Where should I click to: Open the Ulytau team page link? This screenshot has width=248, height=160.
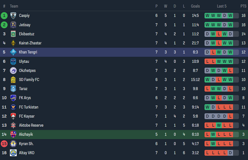tap(24, 61)
